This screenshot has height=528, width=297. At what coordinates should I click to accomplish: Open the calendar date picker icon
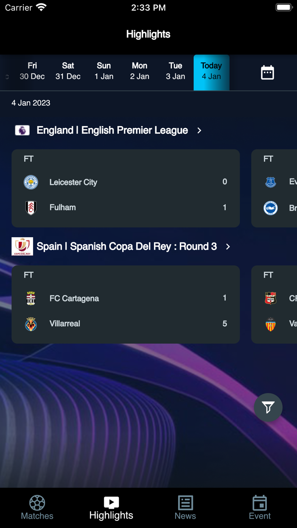pyautogui.click(x=268, y=73)
